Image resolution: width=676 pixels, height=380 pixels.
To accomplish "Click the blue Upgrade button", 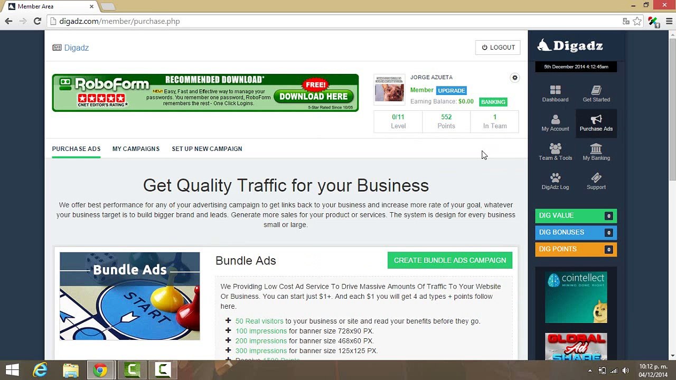I will tap(452, 90).
